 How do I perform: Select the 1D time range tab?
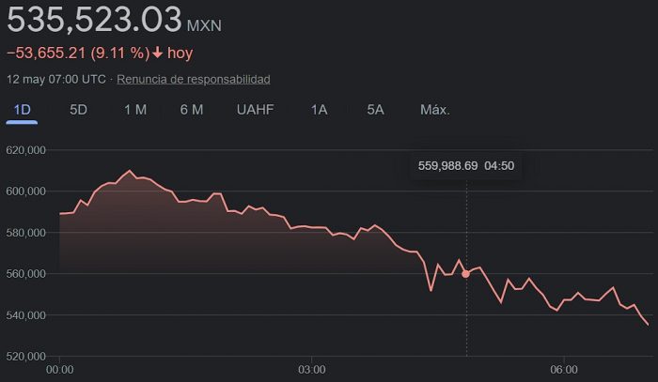pos(23,110)
